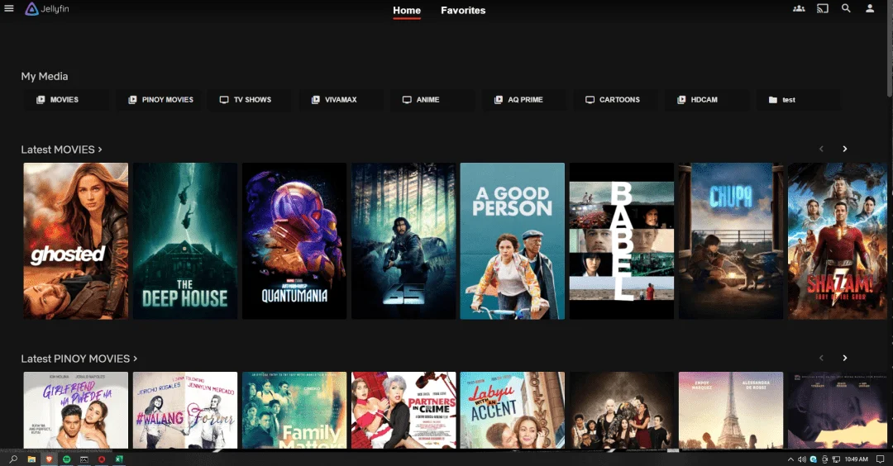This screenshot has height=466, width=893.
Task: Open the red circle recorder taskbar icon
Action: point(102,459)
